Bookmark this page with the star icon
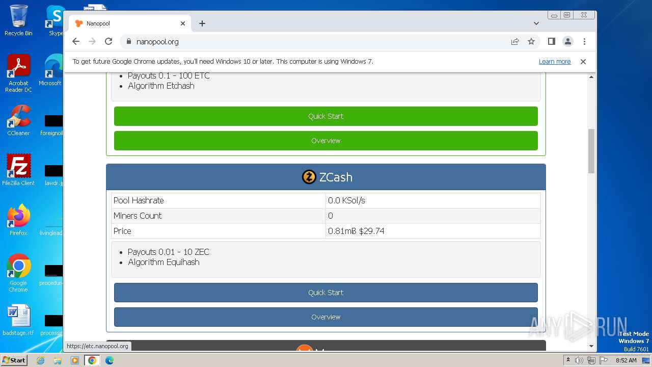 tap(531, 42)
